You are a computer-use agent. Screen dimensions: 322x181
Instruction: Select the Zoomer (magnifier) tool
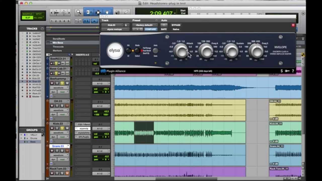click(79, 12)
